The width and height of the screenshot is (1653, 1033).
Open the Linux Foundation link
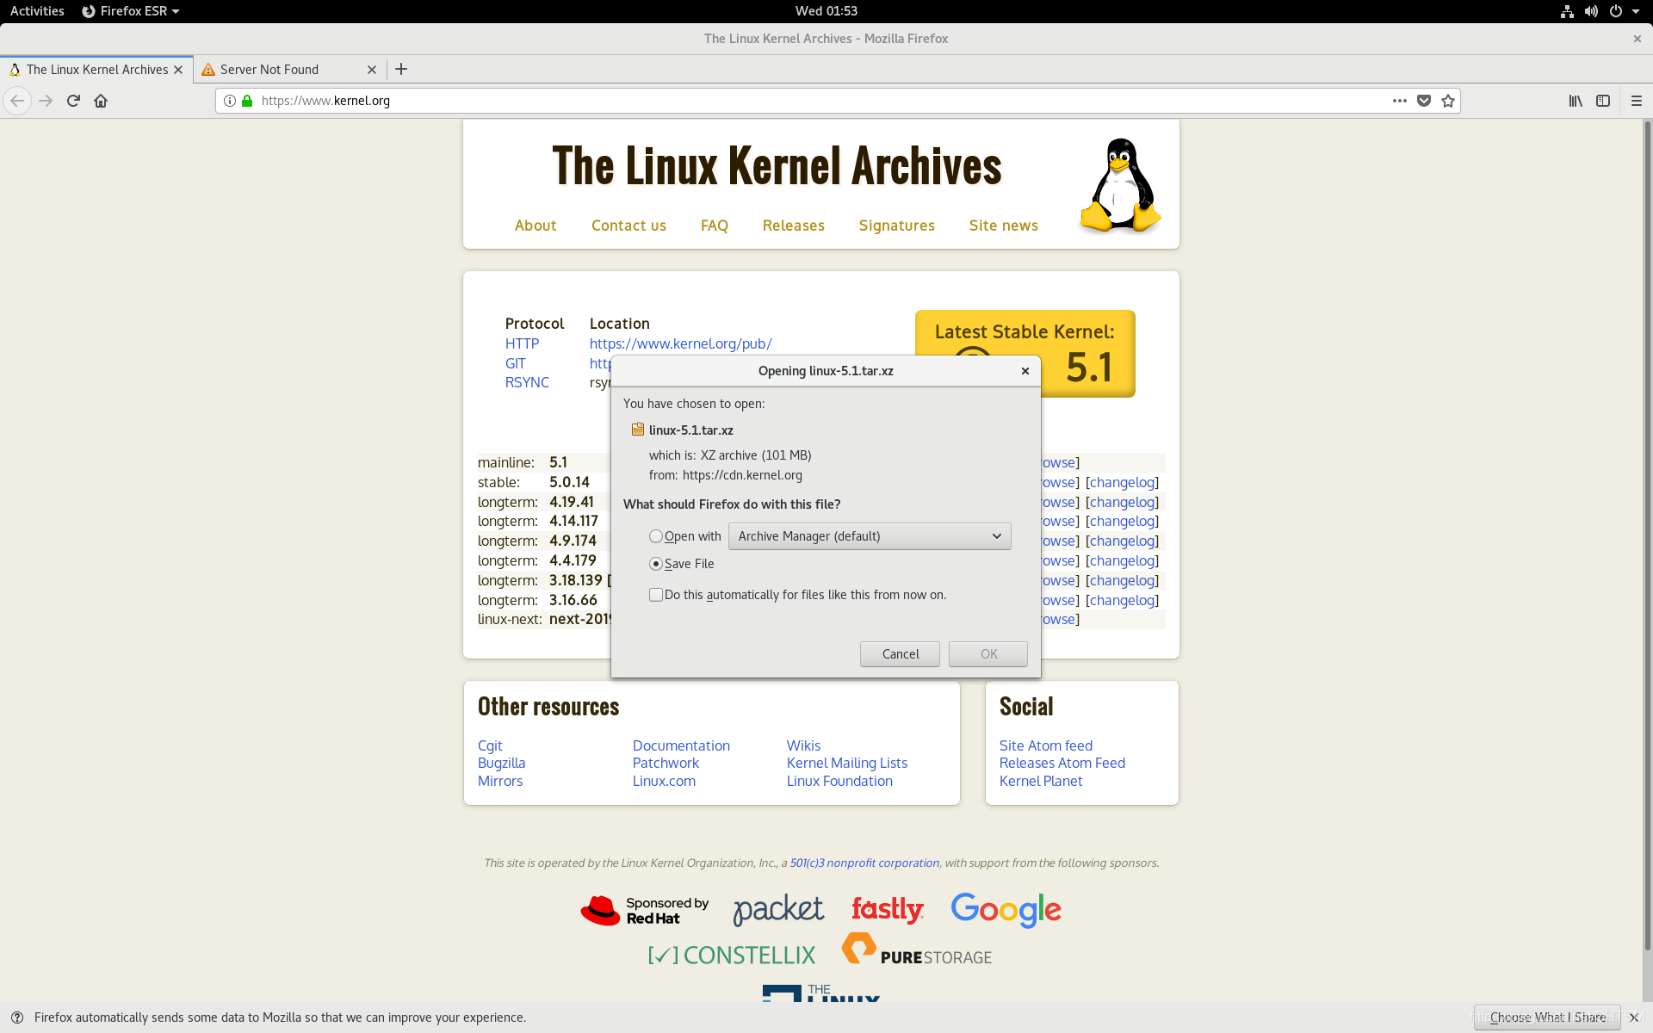point(839,781)
